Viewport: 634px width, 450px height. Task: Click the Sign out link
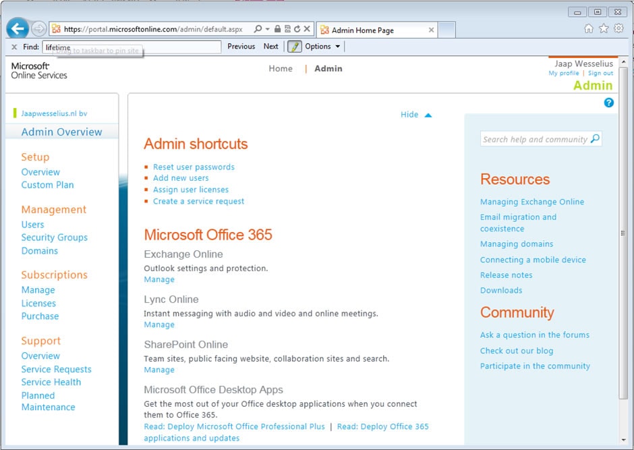(600, 73)
